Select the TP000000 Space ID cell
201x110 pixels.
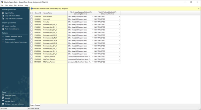point(38,57)
